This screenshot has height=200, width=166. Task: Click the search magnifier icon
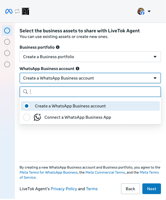(x=25, y=92)
